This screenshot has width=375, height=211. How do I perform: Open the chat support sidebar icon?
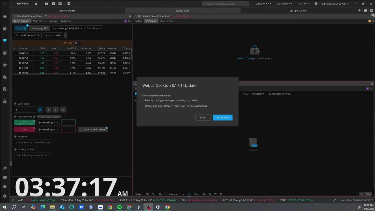(5, 168)
